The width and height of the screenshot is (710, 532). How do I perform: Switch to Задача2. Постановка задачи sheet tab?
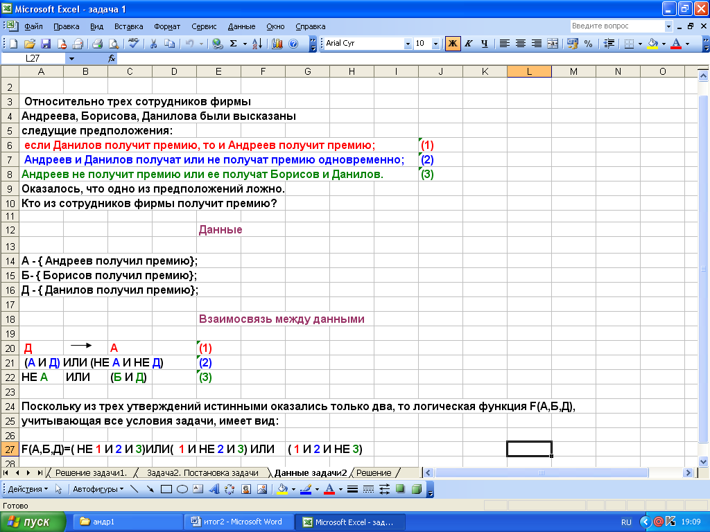[x=202, y=472]
